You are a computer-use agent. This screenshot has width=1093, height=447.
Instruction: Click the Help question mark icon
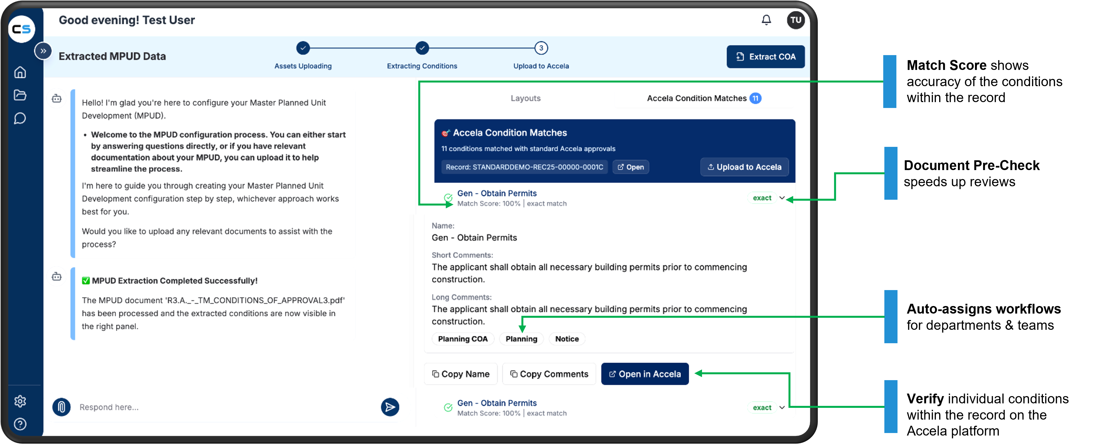[20, 424]
